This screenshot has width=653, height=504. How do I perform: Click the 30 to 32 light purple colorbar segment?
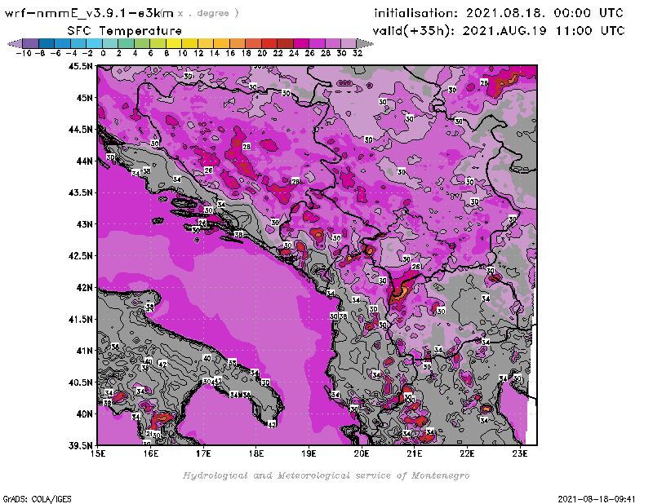[x=349, y=43]
